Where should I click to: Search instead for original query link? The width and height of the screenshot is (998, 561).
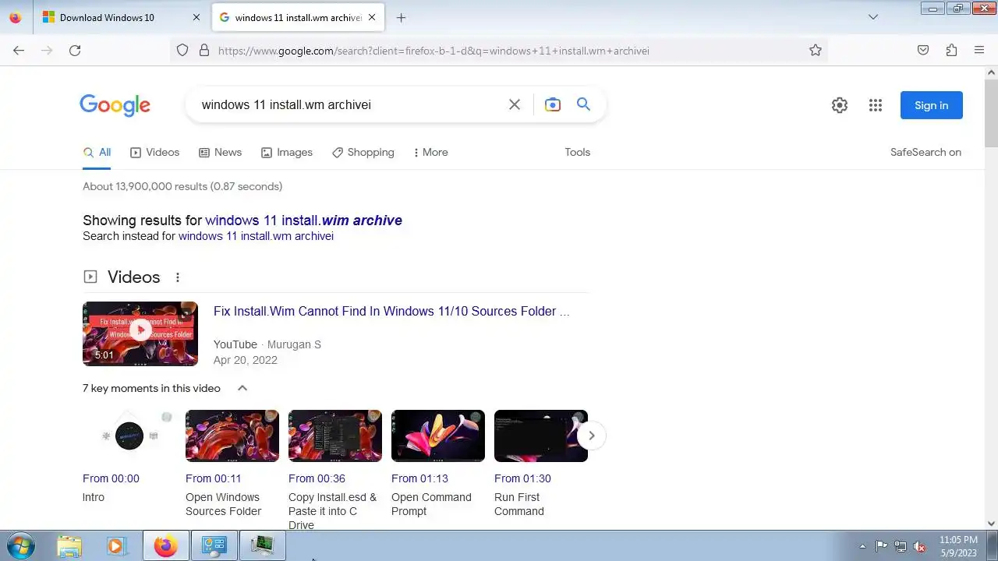[256, 236]
